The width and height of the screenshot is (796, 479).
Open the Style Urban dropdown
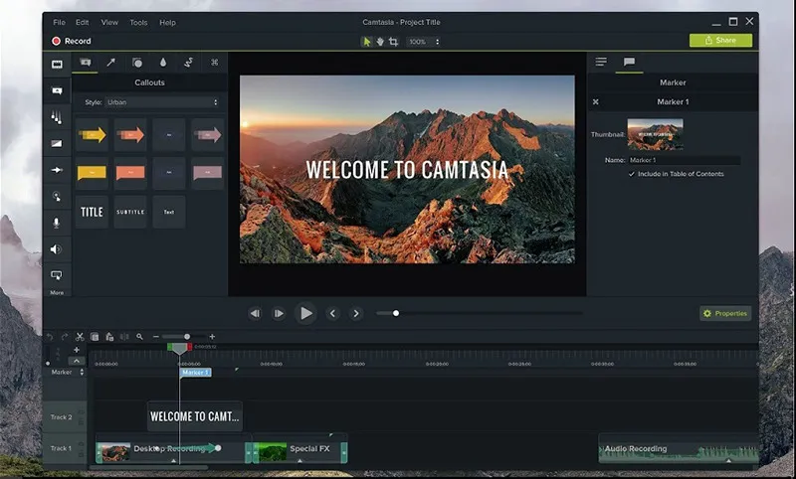tap(162, 102)
